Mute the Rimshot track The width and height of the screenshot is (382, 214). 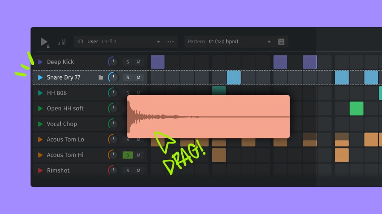pyautogui.click(x=138, y=170)
